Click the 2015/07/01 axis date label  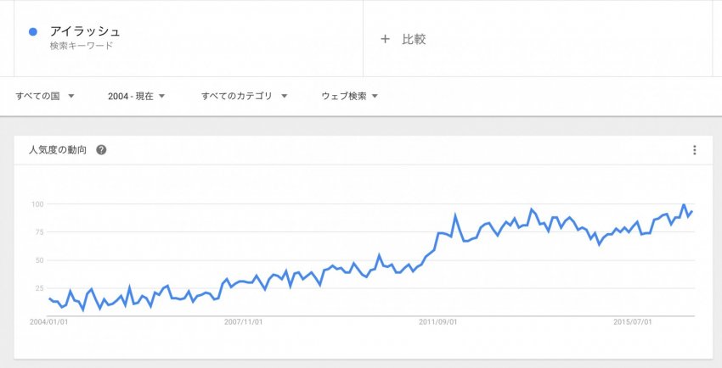click(x=633, y=322)
